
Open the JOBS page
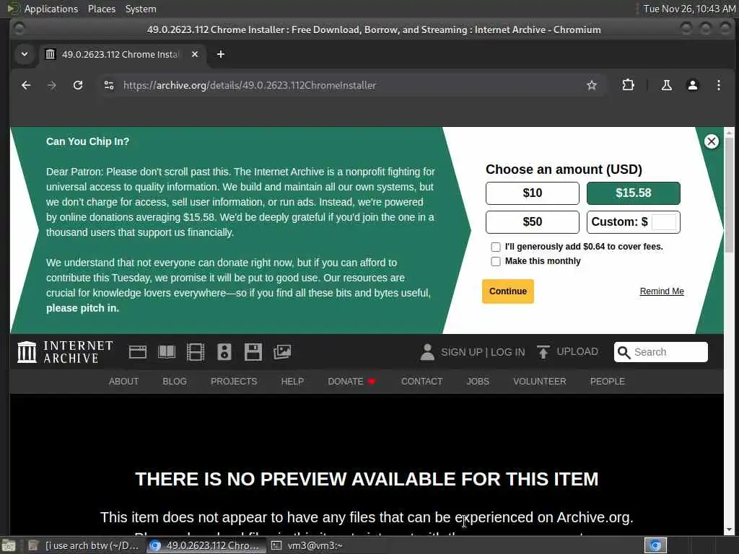[x=478, y=382]
